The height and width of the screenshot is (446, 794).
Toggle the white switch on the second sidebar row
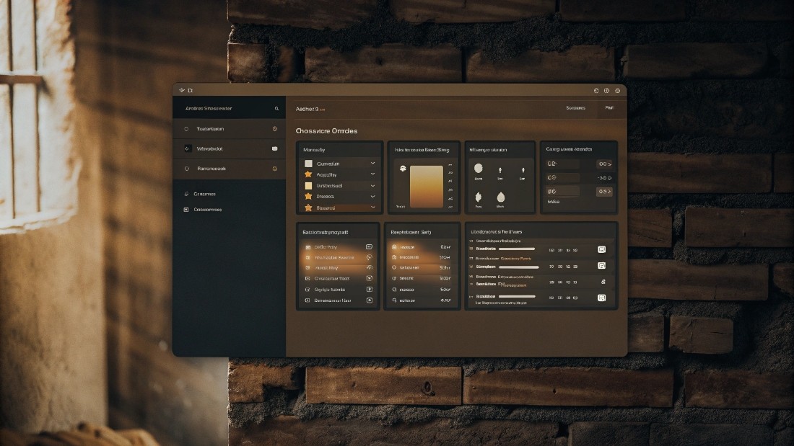pos(274,148)
